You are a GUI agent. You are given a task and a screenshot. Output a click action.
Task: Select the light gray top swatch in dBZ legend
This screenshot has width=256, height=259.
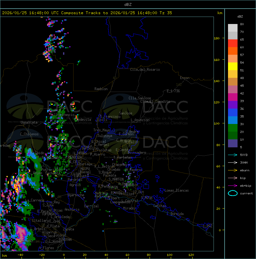233,28
